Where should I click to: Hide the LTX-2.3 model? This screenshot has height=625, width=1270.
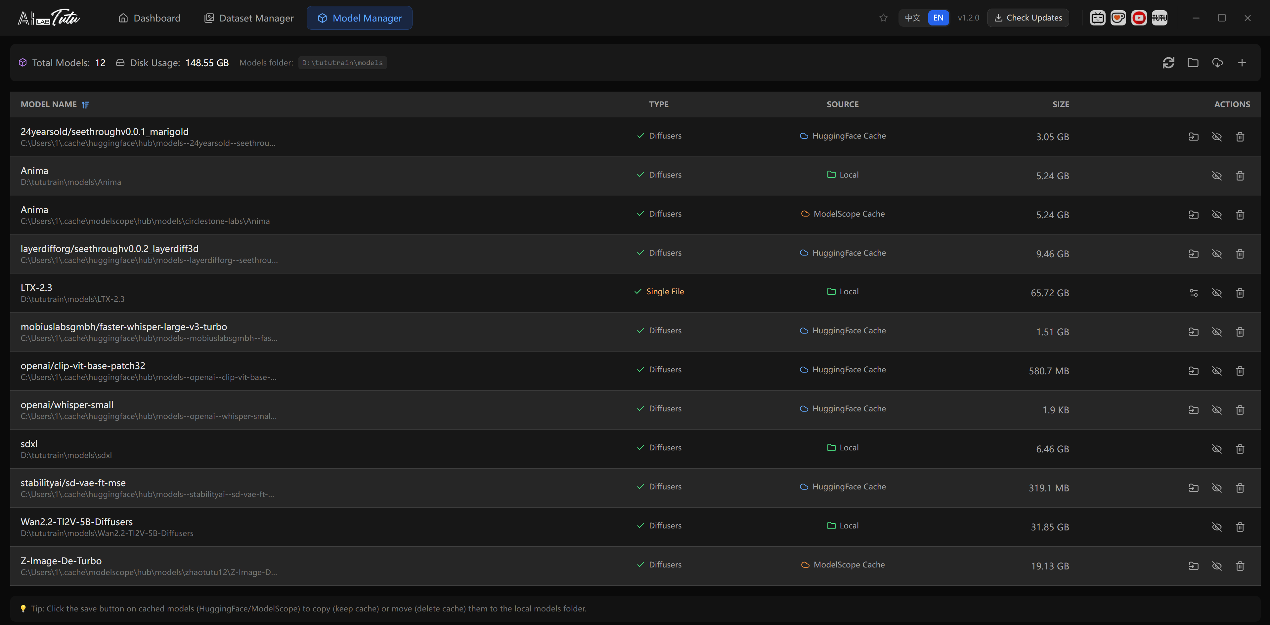point(1216,292)
